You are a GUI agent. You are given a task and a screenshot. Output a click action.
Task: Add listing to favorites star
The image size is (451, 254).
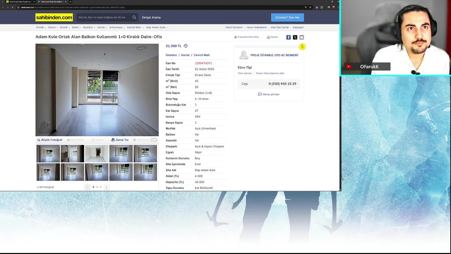click(x=236, y=37)
